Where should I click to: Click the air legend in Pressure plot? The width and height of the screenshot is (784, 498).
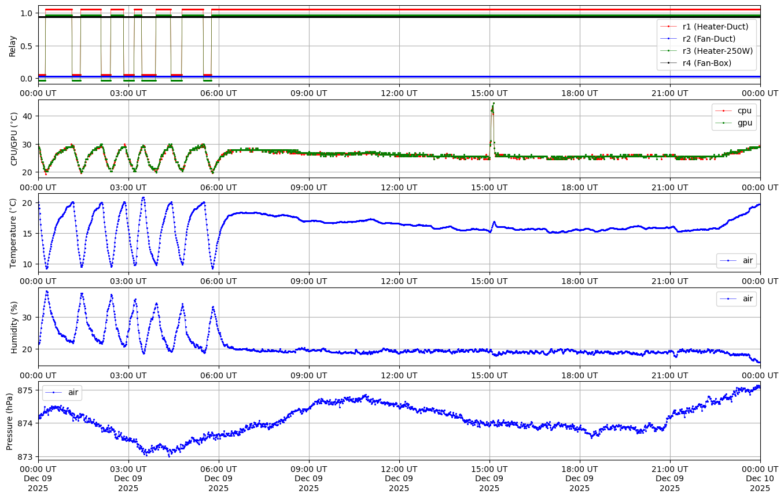coord(62,392)
